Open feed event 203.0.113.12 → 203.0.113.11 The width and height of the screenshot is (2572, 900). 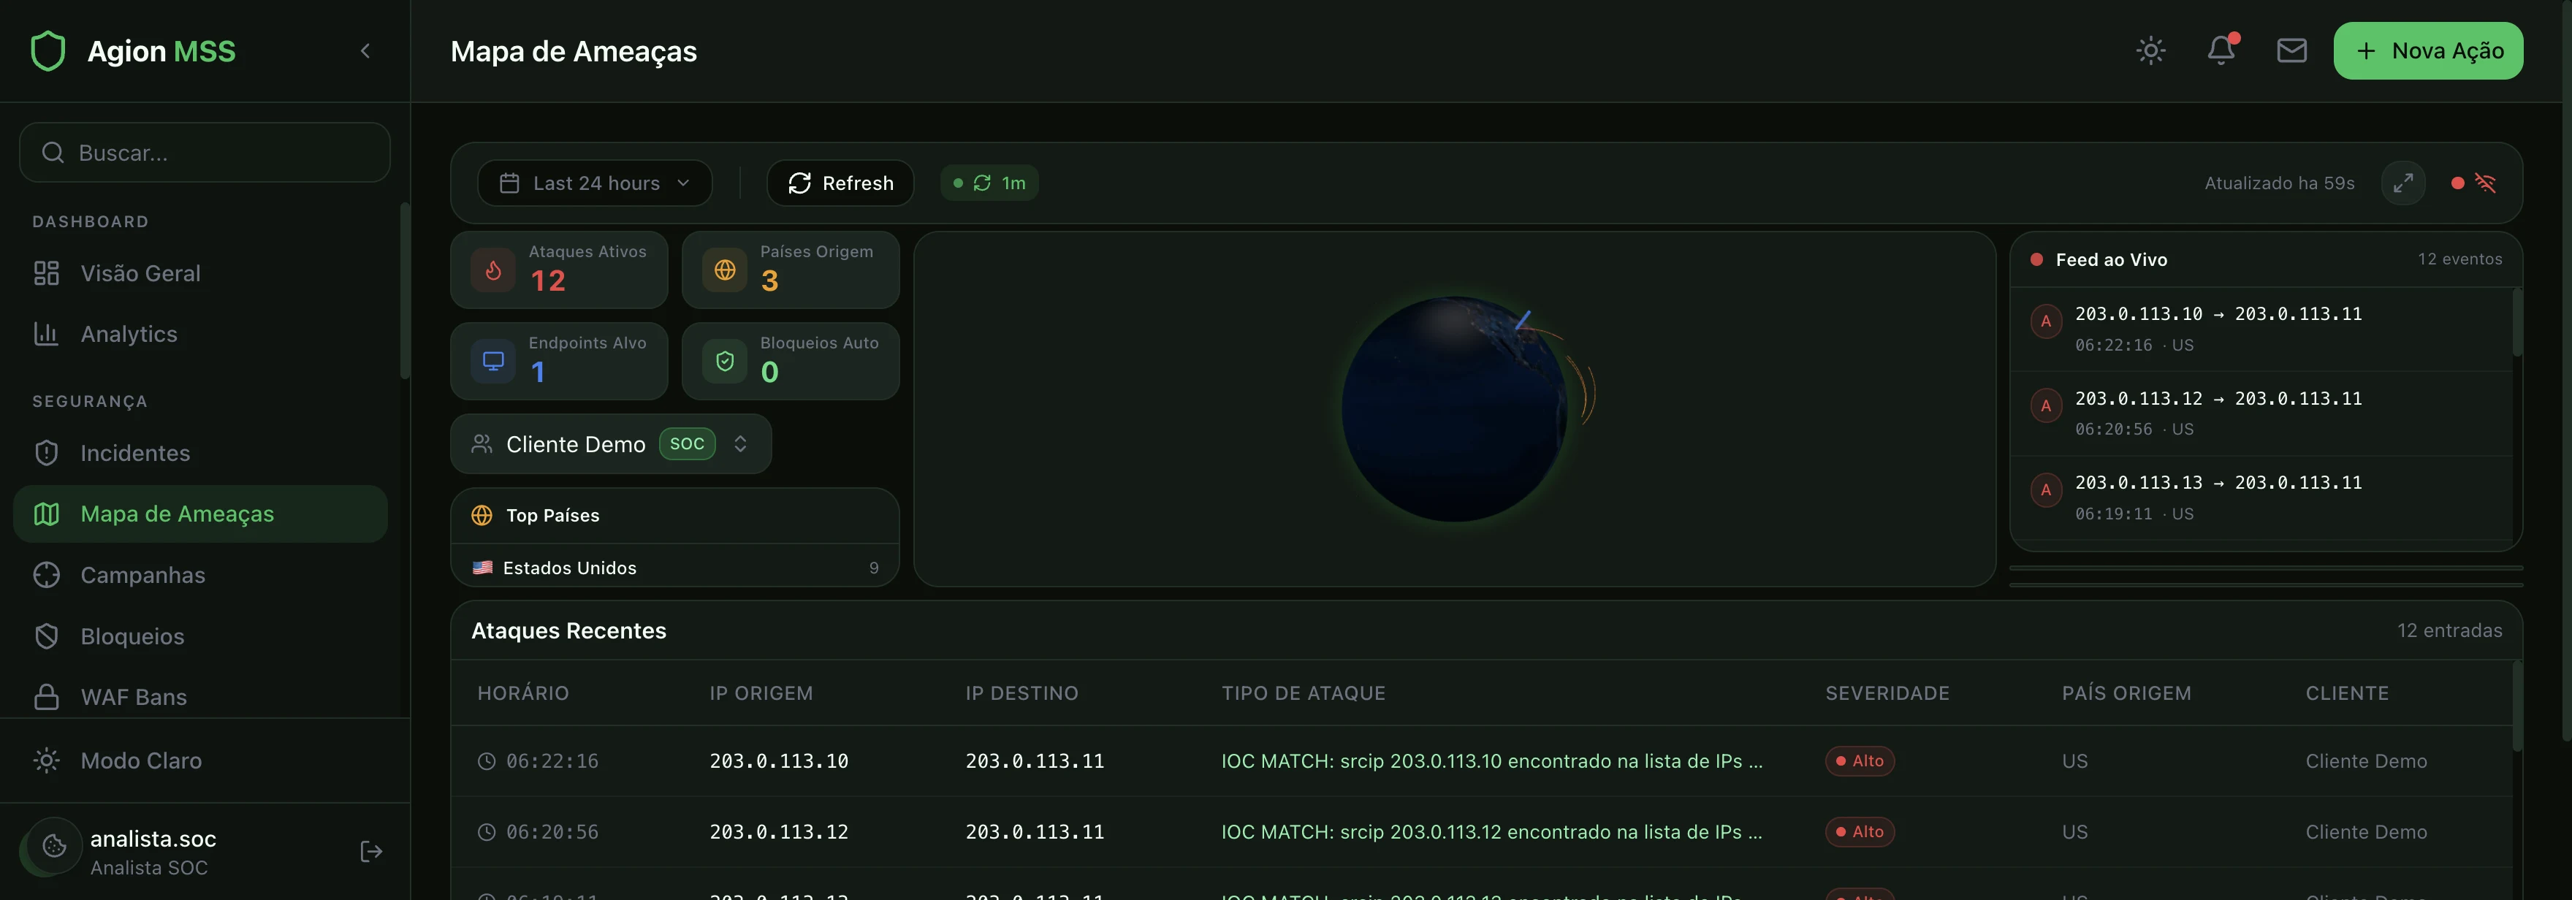[x=2261, y=414]
